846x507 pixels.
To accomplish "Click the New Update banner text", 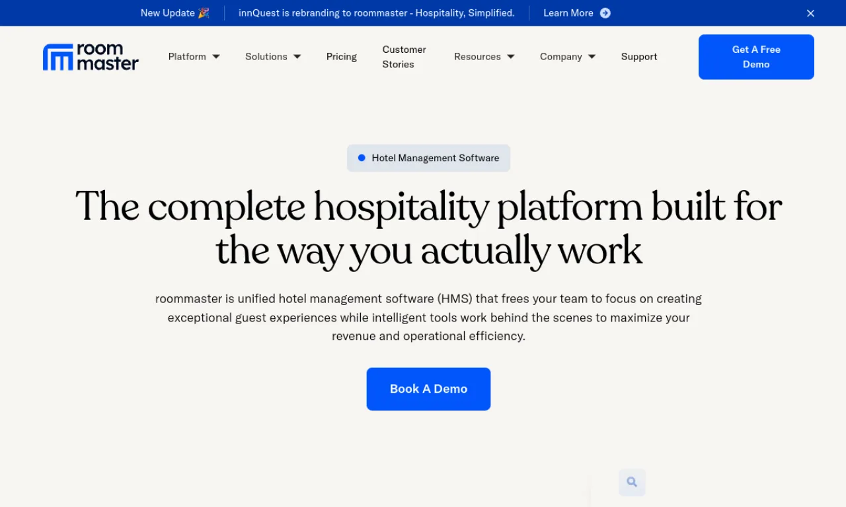I will pyautogui.click(x=175, y=13).
